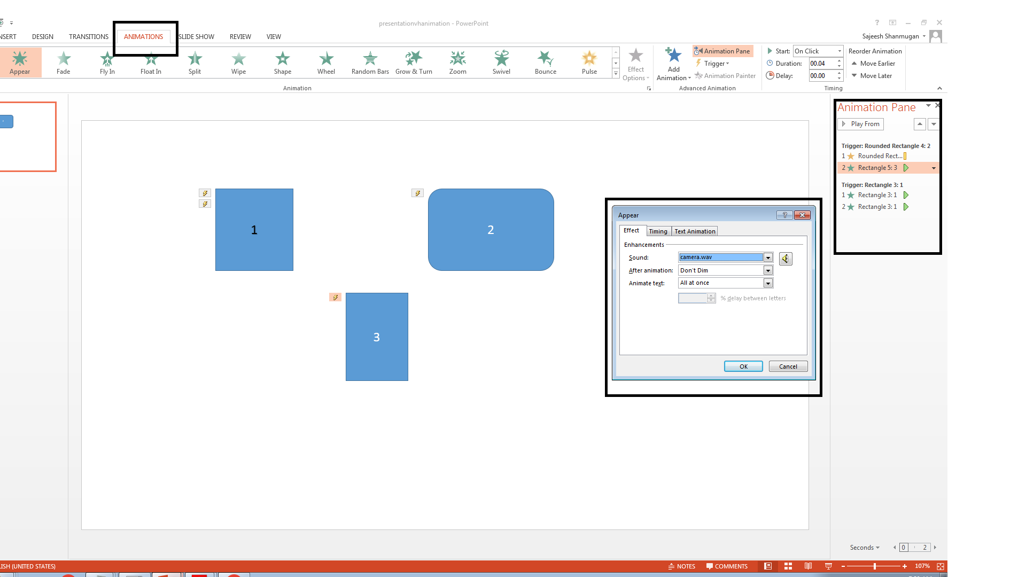Screen dimensions: 1026x577
Task: Click the Add Animation button
Action: tap(673, 64)
